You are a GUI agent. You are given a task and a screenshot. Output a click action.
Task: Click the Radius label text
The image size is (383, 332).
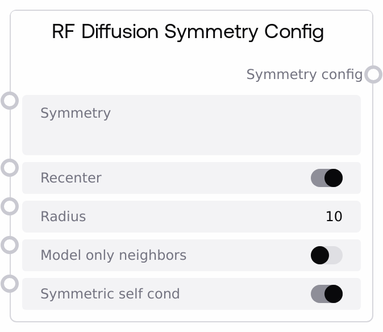(x=63, y=217)
